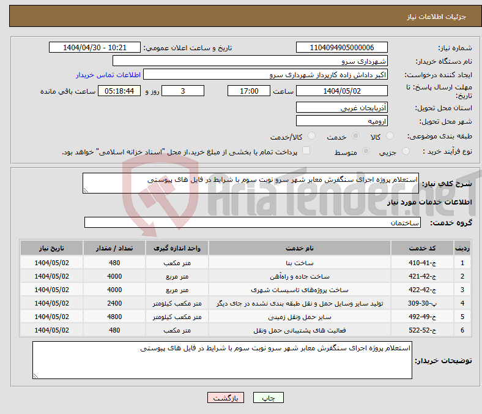Viewport: 482px width, 414px height.
Task: Click service code ج-42-421
Action: [x=423, y=276]
